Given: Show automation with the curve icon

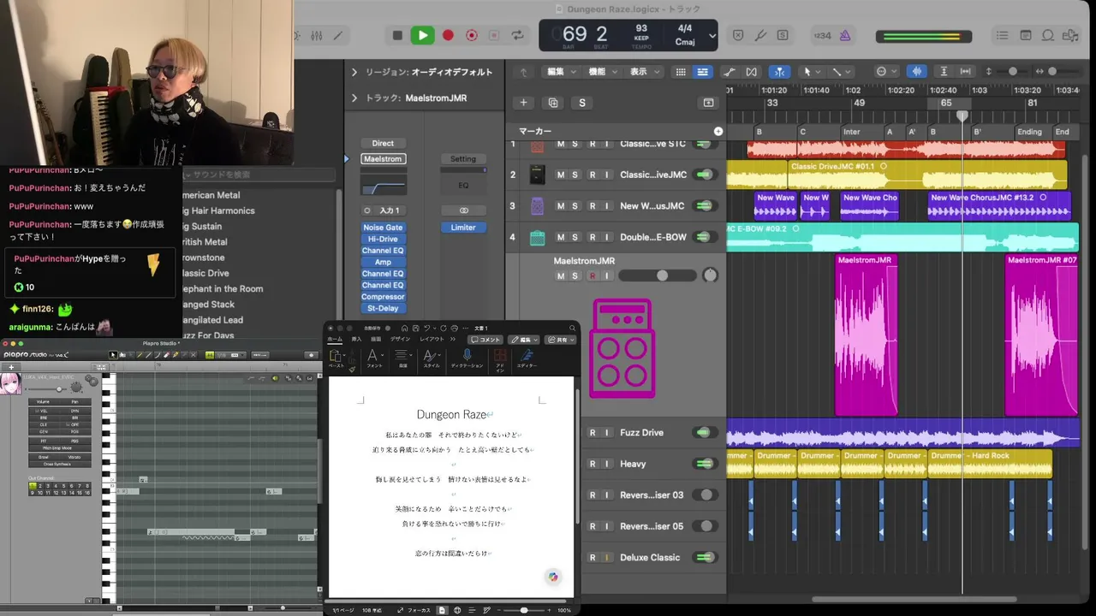Looking at the screenshot, I should 729,72.
